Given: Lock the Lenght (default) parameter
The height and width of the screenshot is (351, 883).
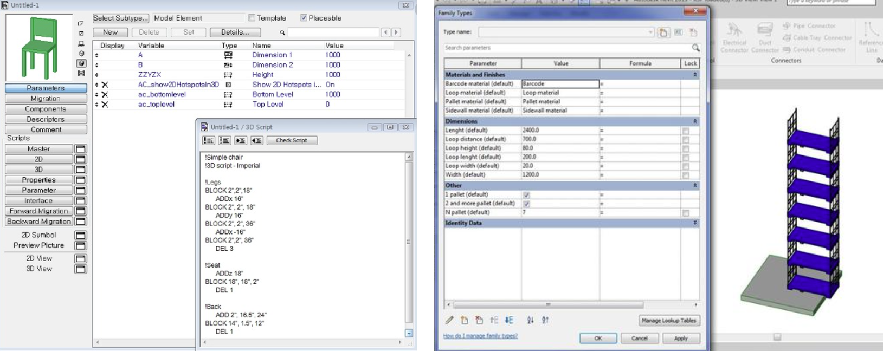Looking at the screenshot, I should (x=686, y=131).
